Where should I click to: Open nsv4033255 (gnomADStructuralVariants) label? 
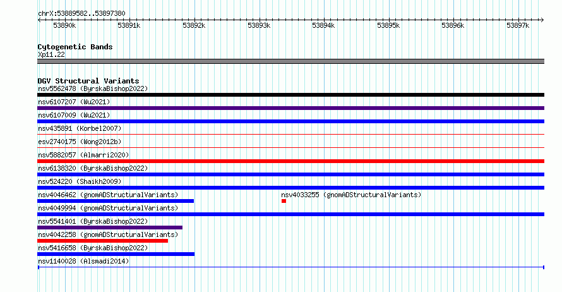pos(351,195)
